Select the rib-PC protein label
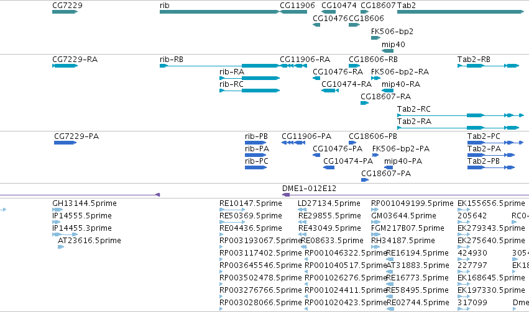 257,161
